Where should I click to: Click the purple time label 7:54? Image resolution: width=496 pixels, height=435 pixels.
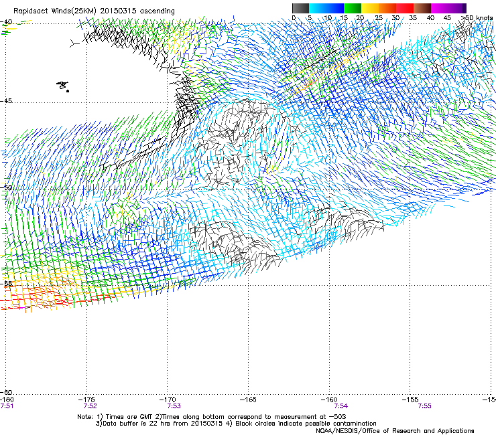coord(340,406)
